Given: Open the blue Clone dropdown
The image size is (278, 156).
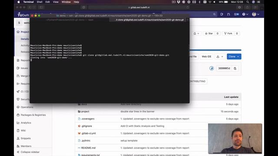Looking at the screenshot, I should 234,57.
